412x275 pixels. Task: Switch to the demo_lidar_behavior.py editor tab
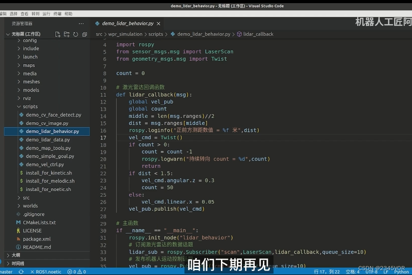pyautogui.click(x=127, y=23)
